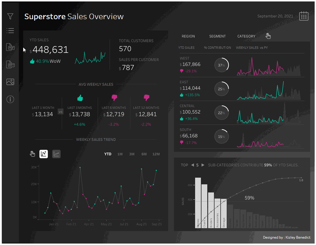
Task: Select YTD time range
Action: pyautogui.click(x=108, y=154)
